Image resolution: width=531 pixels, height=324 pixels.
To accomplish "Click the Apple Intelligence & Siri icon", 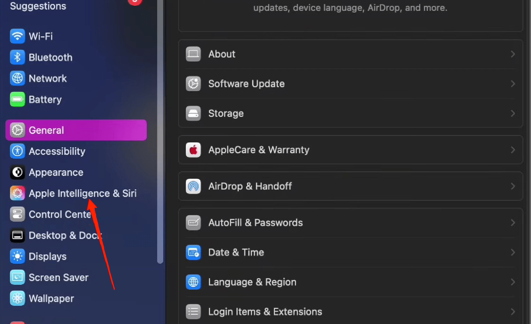I will pos(17,193).
